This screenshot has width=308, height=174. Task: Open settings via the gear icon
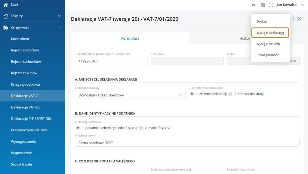tap(263, 5)
